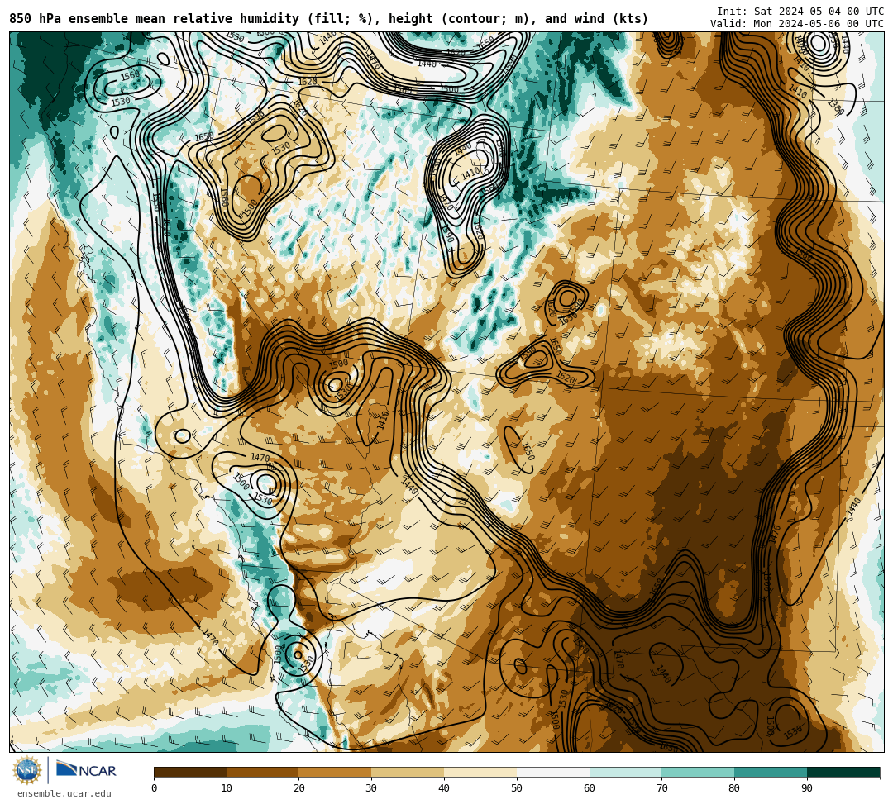
Task: Pick the white 50–60% colorbar segment
Action: point(553,772)
